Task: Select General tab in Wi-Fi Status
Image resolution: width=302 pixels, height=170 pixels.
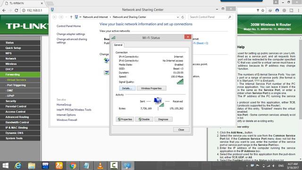Action: pos(118,45)
